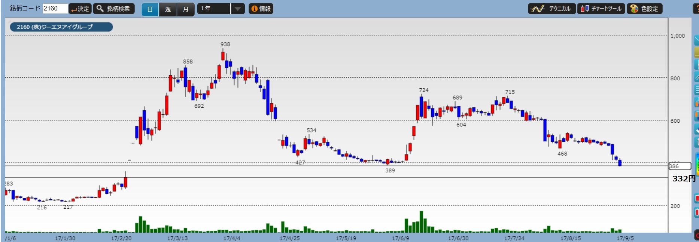Click the 389 low price label

[390, 170]
